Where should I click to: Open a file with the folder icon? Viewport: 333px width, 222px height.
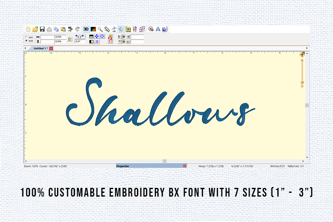click(x=35, y=29)
